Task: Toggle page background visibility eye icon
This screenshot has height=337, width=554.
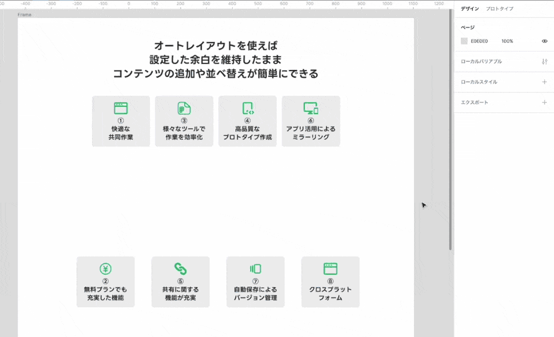Action: tap(544, 41)
